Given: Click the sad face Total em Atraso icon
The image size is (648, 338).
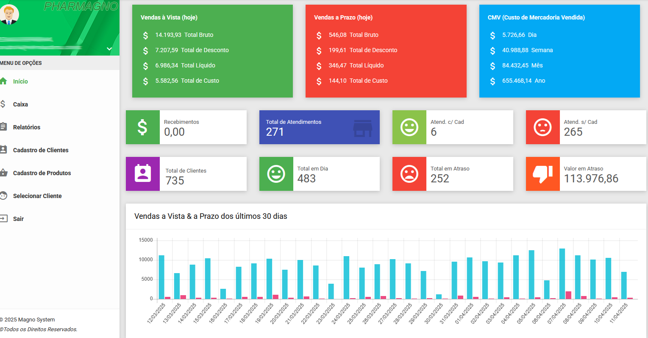Looking at the screenshot, I should 409,174.
